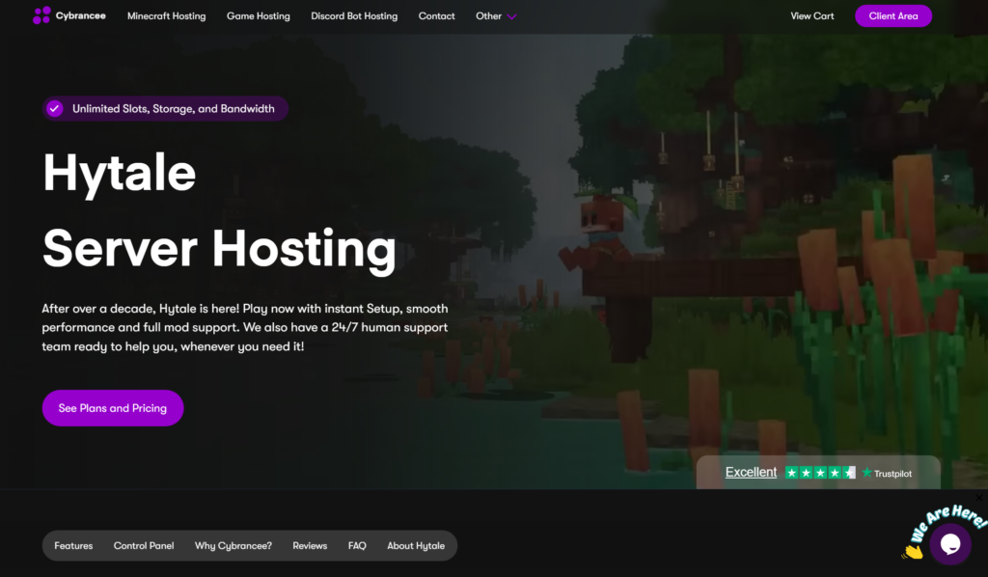Click the green star rating bar
Viewport: 988px width, 577px height.
(820, 473)
